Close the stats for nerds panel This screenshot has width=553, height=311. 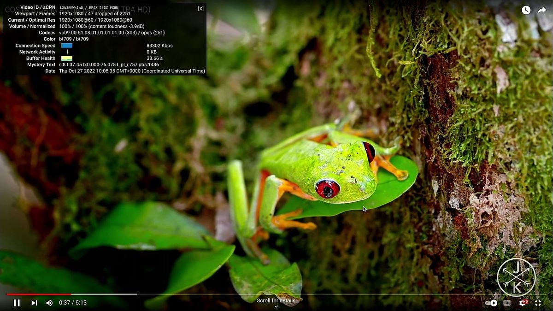[x=200, y=8]
